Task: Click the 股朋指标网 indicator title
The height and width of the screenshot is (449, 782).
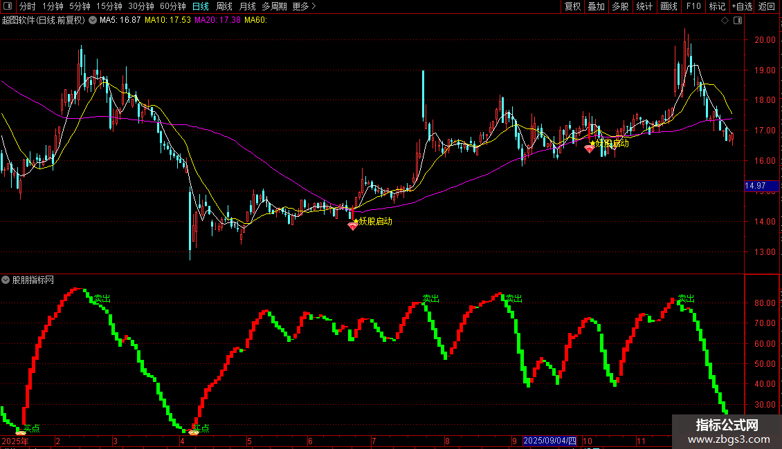Action: 33,280
